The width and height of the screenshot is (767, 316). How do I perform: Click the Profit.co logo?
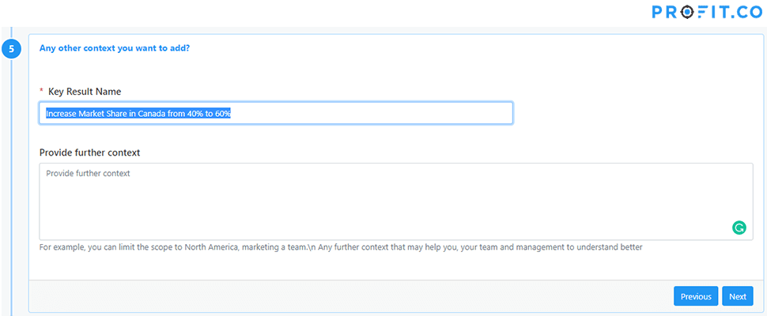[x=706, y=12]
